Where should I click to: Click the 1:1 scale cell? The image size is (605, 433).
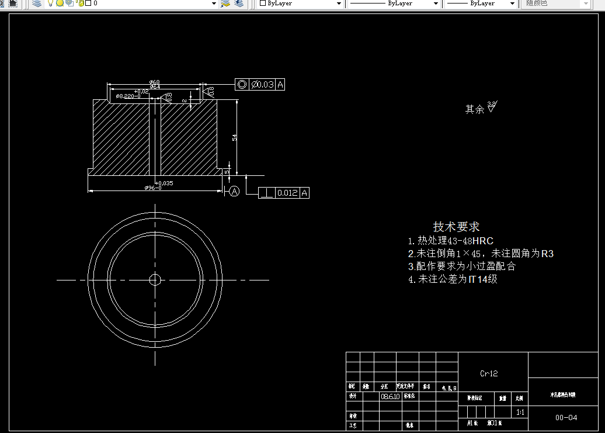[x=520, y=412]
